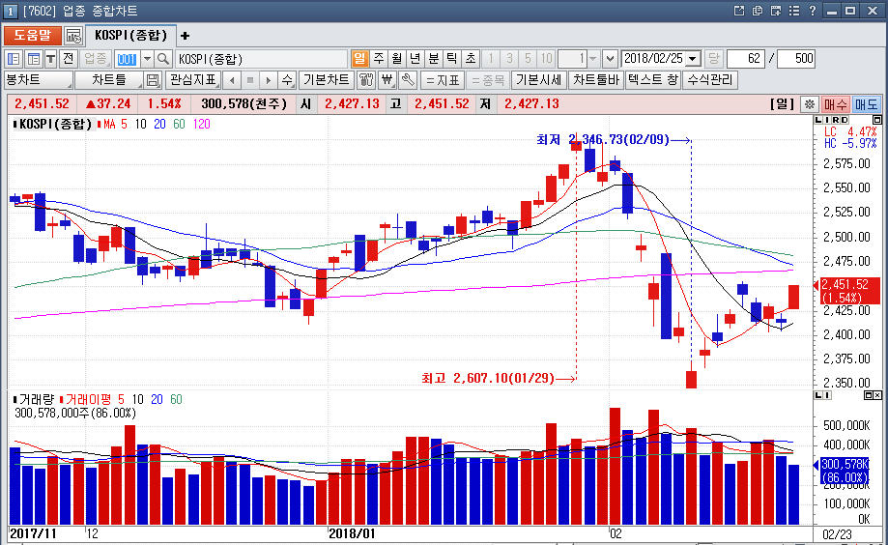
Task: Click the won currency symbol icon
Action: pyautogui.click(x=387, y=80)
